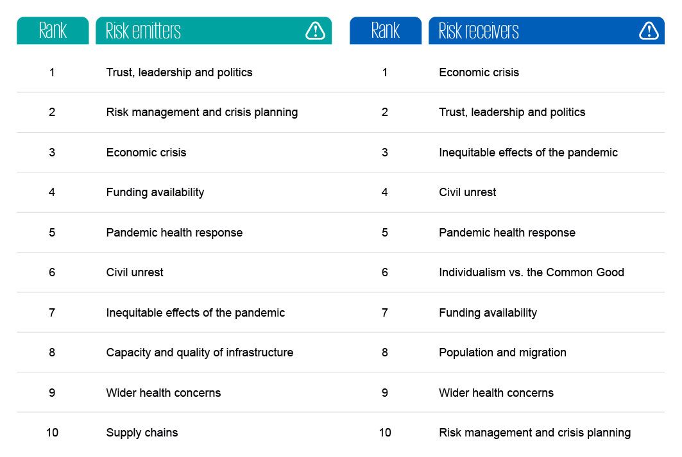
Task: Click Individualism vs. the Common Good entry
Action: click(531, 272)
